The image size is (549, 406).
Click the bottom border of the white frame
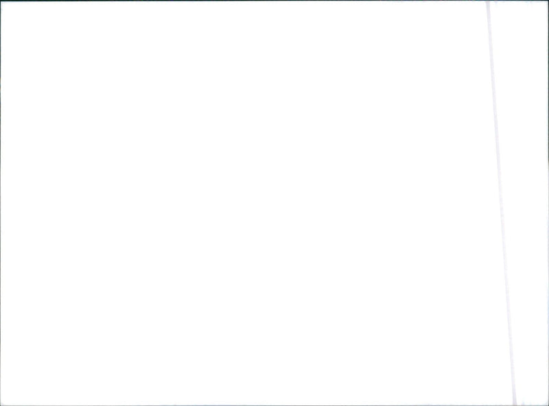click(274, 405)
